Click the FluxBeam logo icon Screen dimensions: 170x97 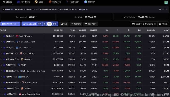[67, 2]
